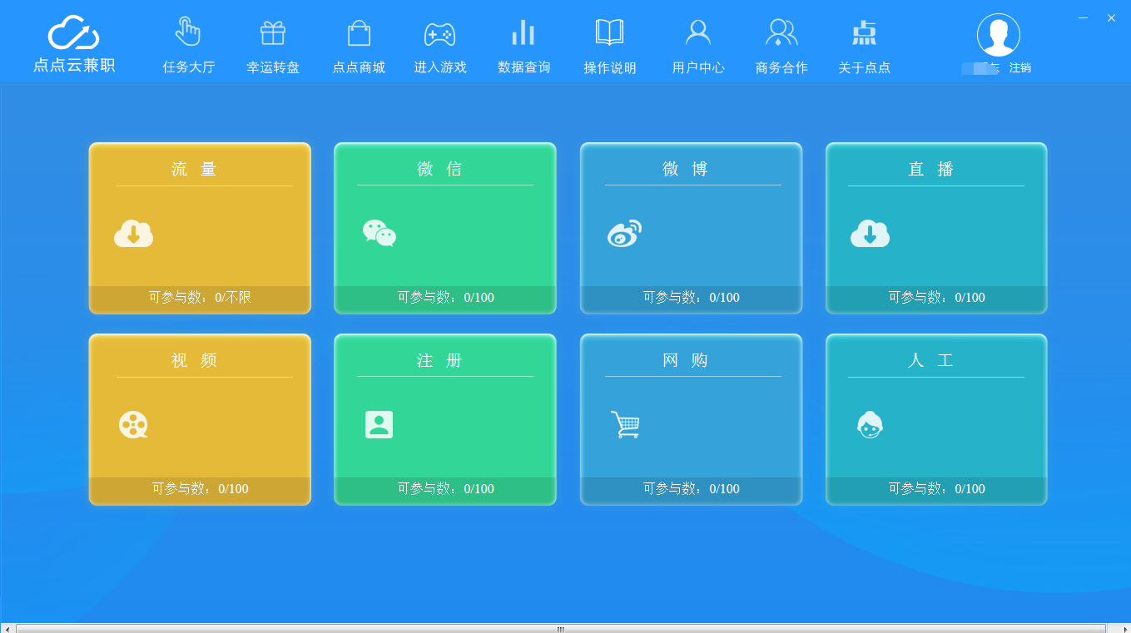Click "可参与数：0/100" on the 视频 card
This screenshot has height=633, width=1131.
tap(200, 489)
